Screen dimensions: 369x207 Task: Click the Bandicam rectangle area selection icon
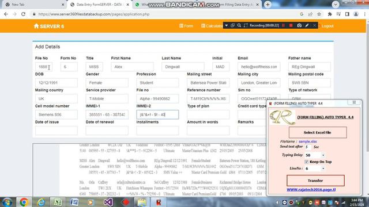246,25
